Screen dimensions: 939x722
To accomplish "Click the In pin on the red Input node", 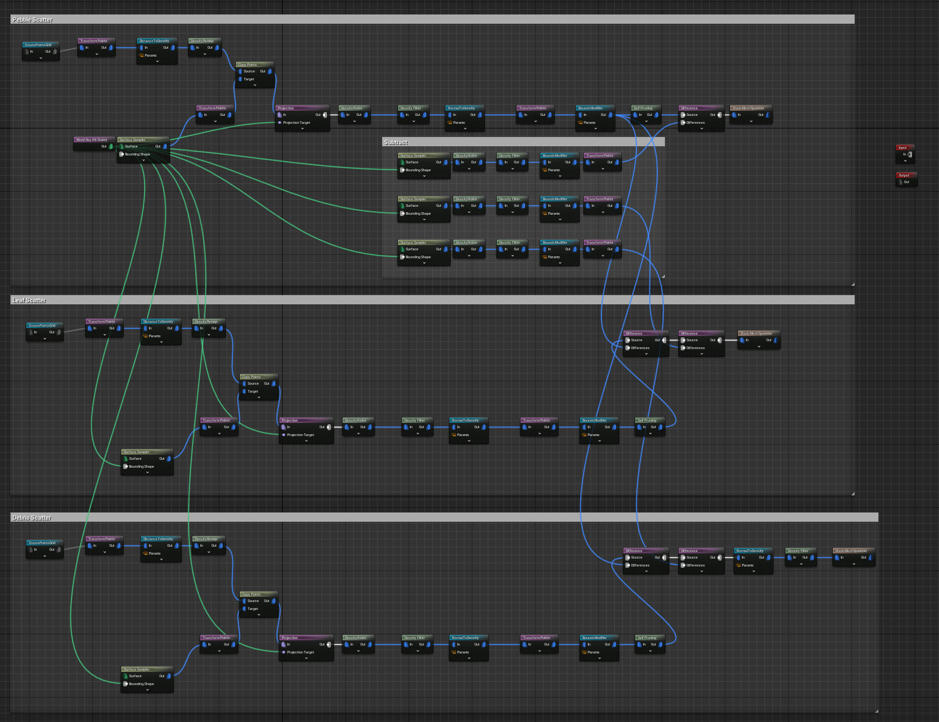I will pyautogui.click(x=909, y=154).
